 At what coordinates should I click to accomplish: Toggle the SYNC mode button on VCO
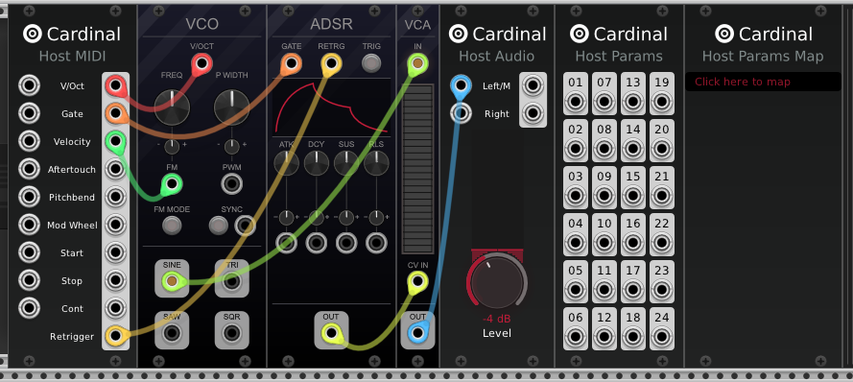coord(218,225)
